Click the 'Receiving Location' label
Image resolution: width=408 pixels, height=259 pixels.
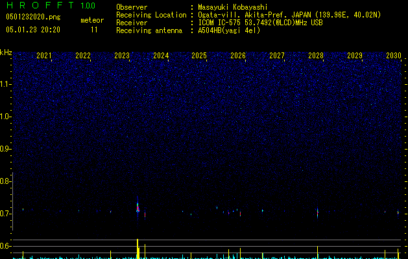coord(151,15)
